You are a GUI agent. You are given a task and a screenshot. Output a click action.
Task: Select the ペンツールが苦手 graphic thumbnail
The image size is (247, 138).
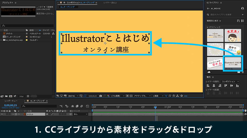pyautogui.click(x=215, y=63)
